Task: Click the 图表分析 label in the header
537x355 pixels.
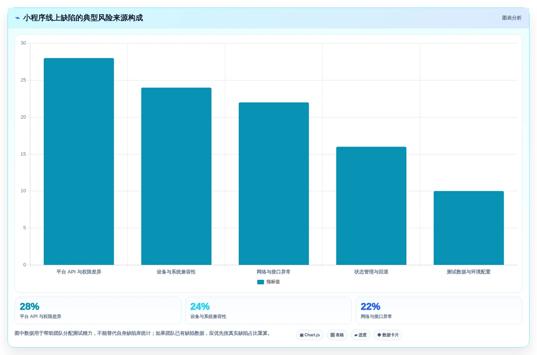Action: coord(512,18)
